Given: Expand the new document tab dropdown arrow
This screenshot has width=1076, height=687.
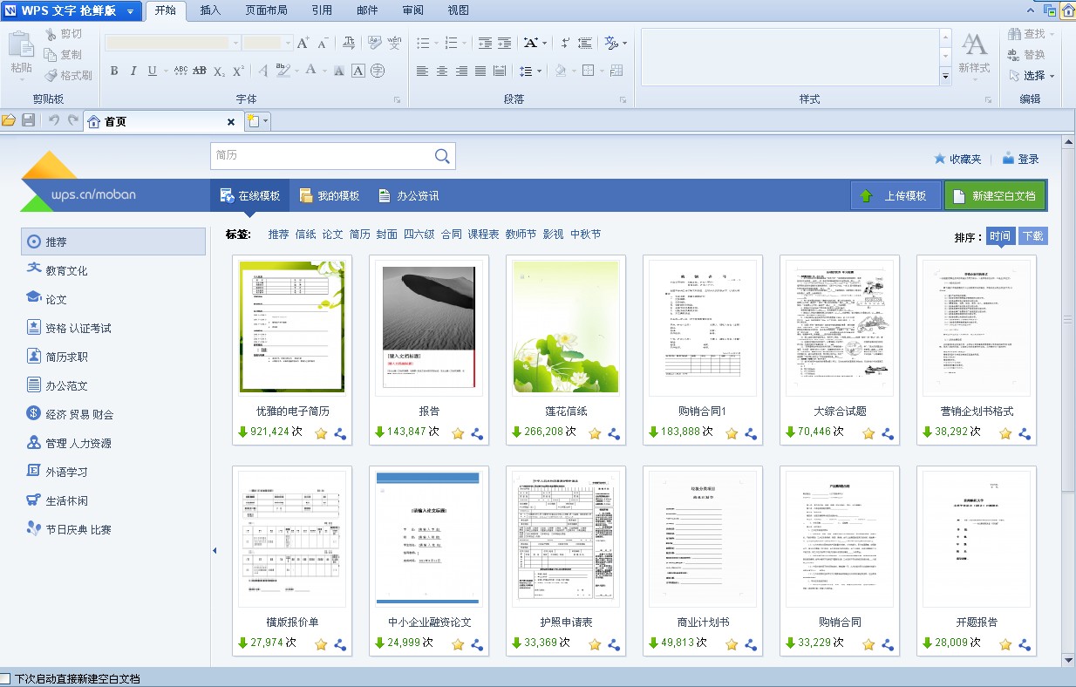Looking at the screenshot, I should [x=266, y=122].
